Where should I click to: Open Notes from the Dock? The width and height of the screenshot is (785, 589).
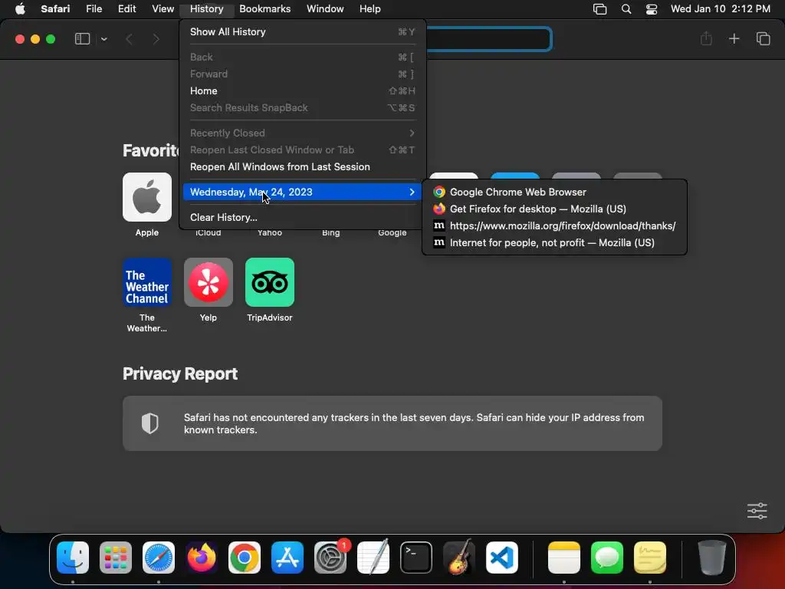[563, 558]
